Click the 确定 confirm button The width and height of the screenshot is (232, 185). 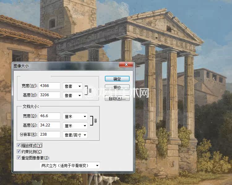(x=117, y=79)
